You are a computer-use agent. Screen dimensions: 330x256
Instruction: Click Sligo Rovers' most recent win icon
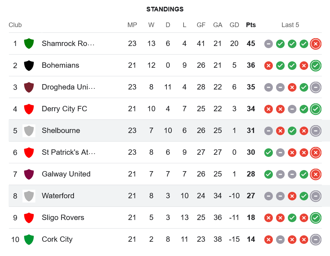(315, 217)
